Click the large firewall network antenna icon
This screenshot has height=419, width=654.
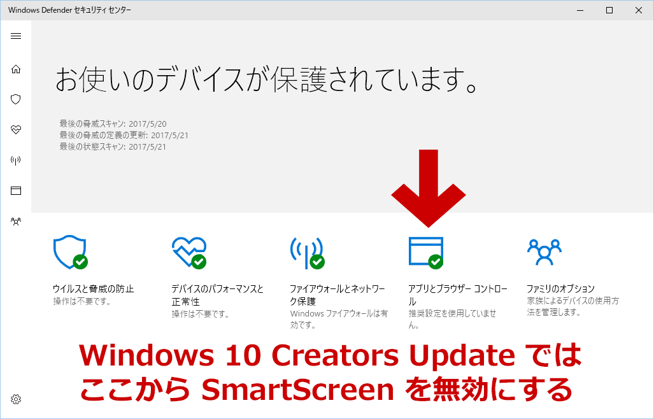pos(308,253)
